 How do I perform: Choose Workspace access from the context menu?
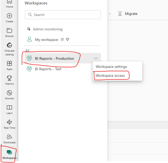click(110, 75)
